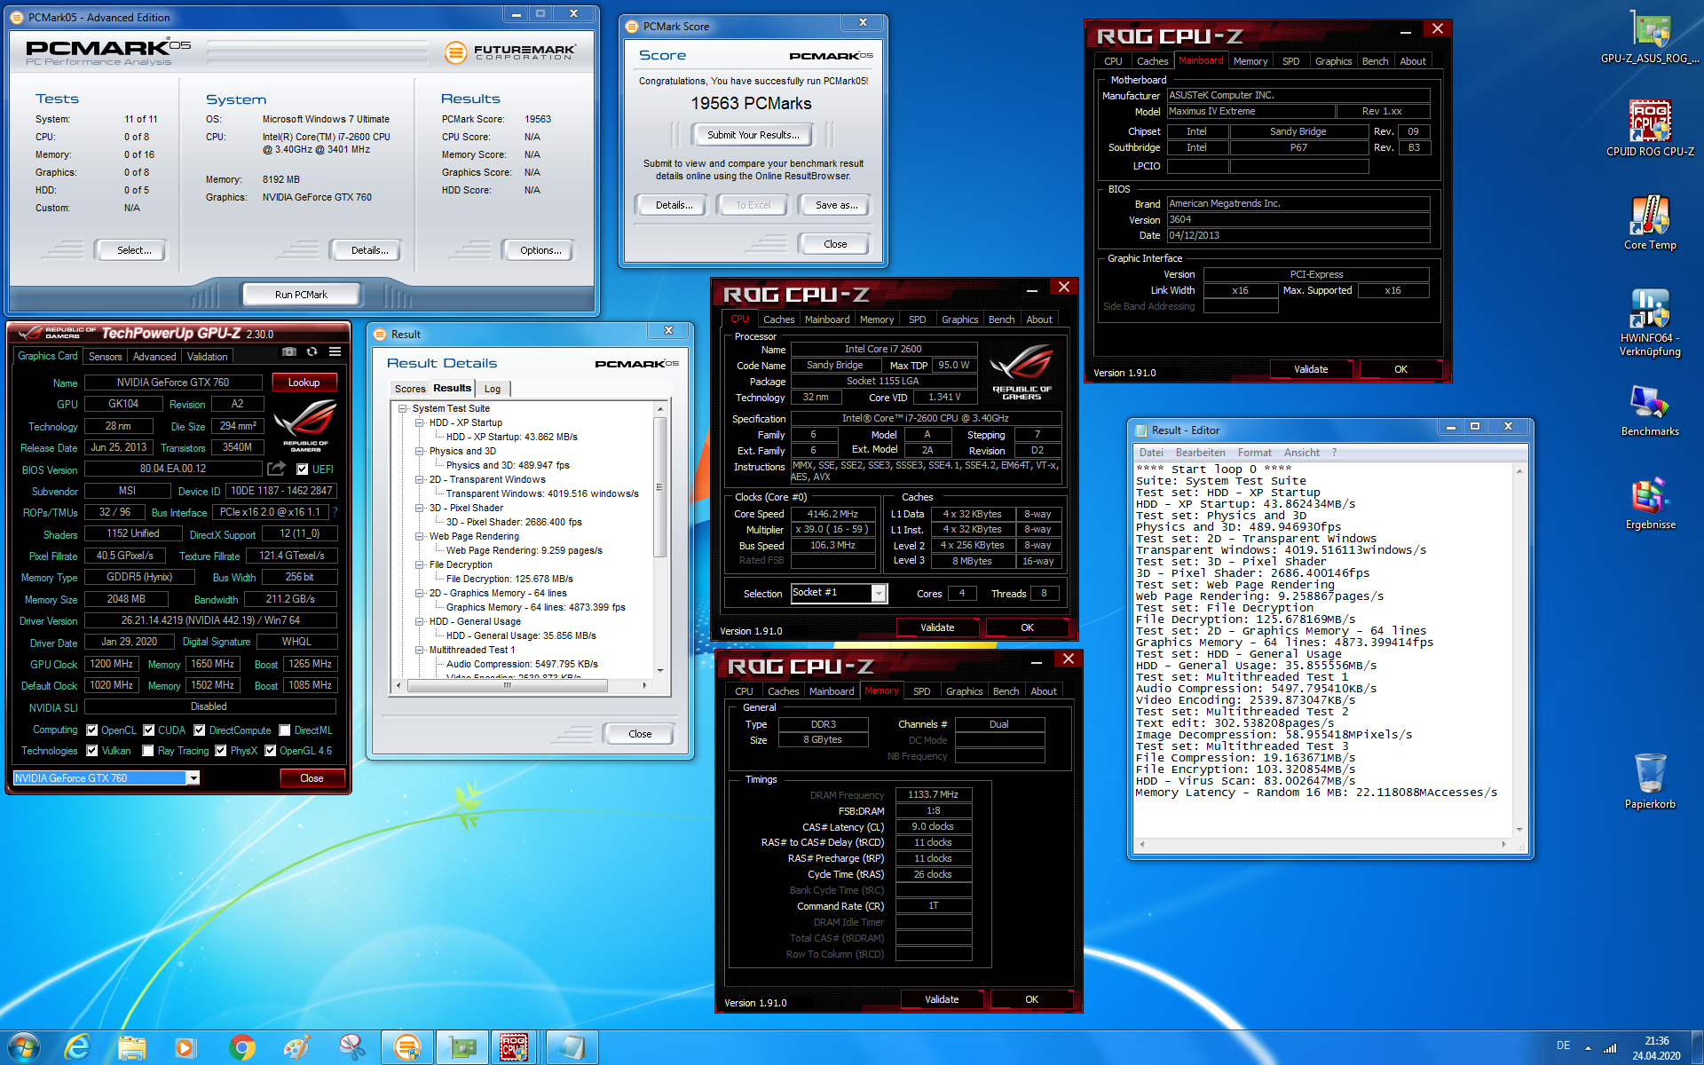Screen dimensions: 1704x1065
Task: Open SPD tab in mainboard CPU-Z window
Action: (1290, 61)
